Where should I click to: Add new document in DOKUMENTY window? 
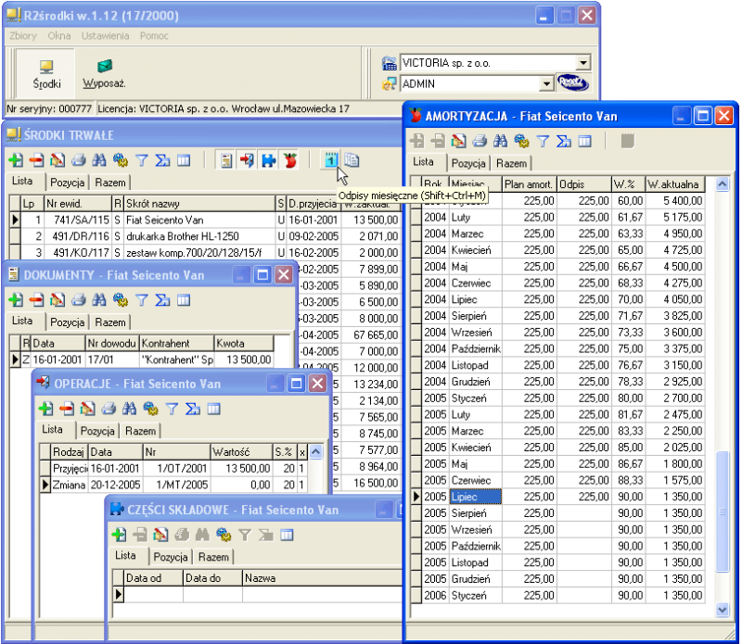tap(16, 300)
